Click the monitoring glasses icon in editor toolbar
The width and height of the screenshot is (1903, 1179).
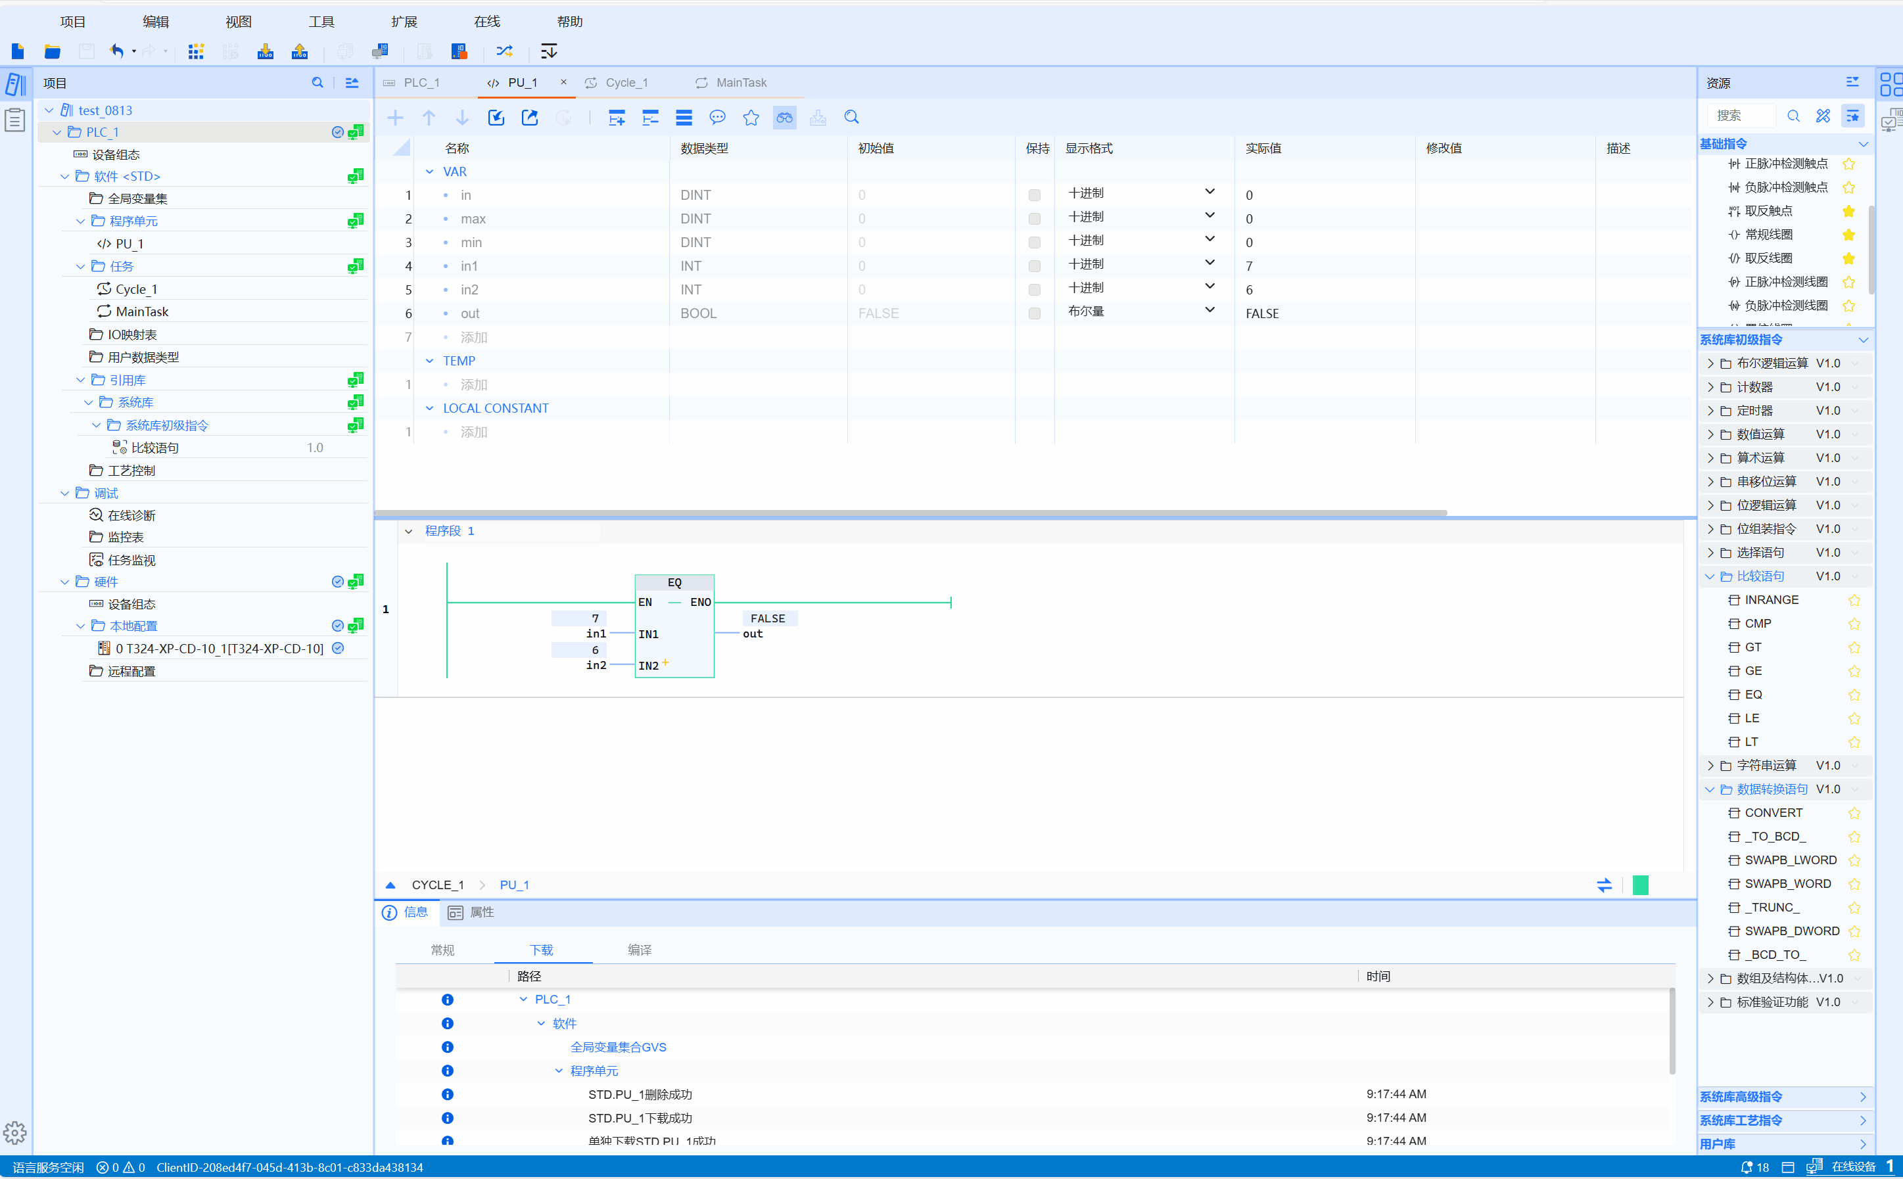coord(784,118)
